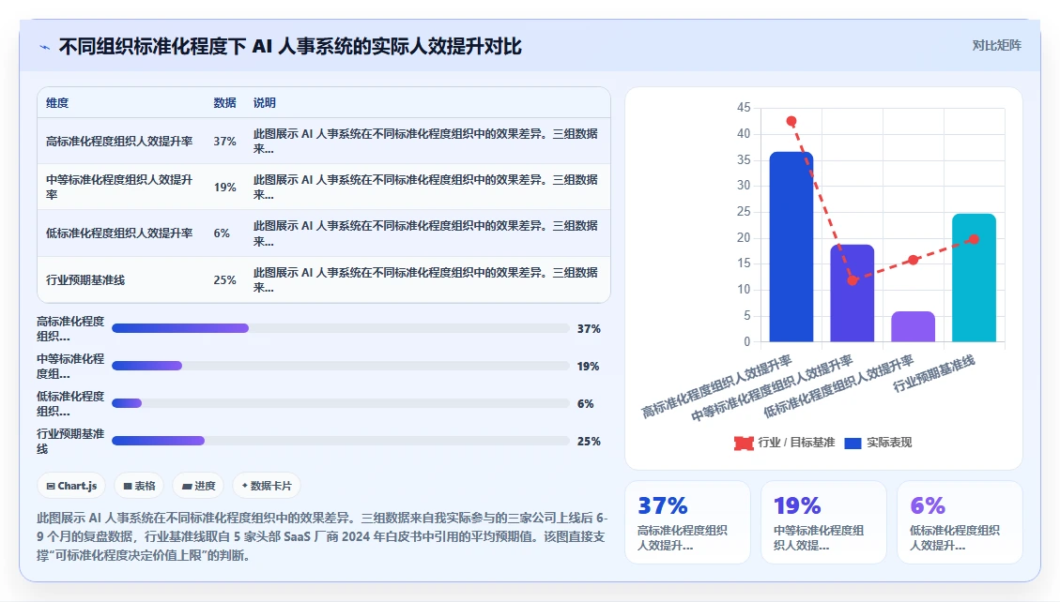Click the 说明 column header

tap(265, 102)
